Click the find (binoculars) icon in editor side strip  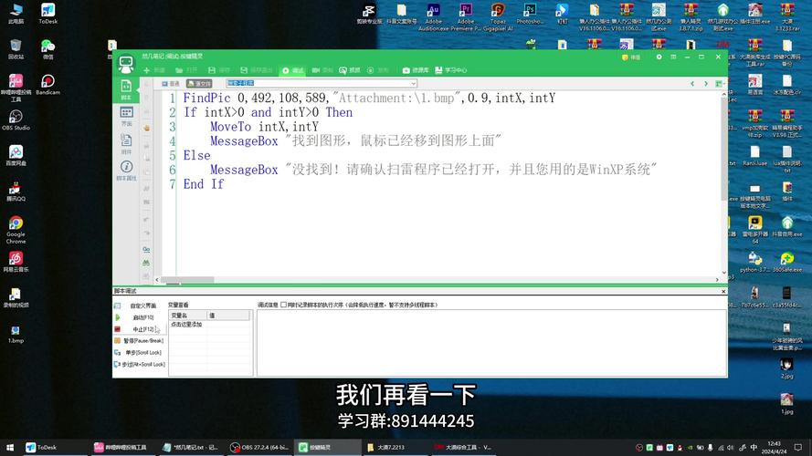point(146,264)
